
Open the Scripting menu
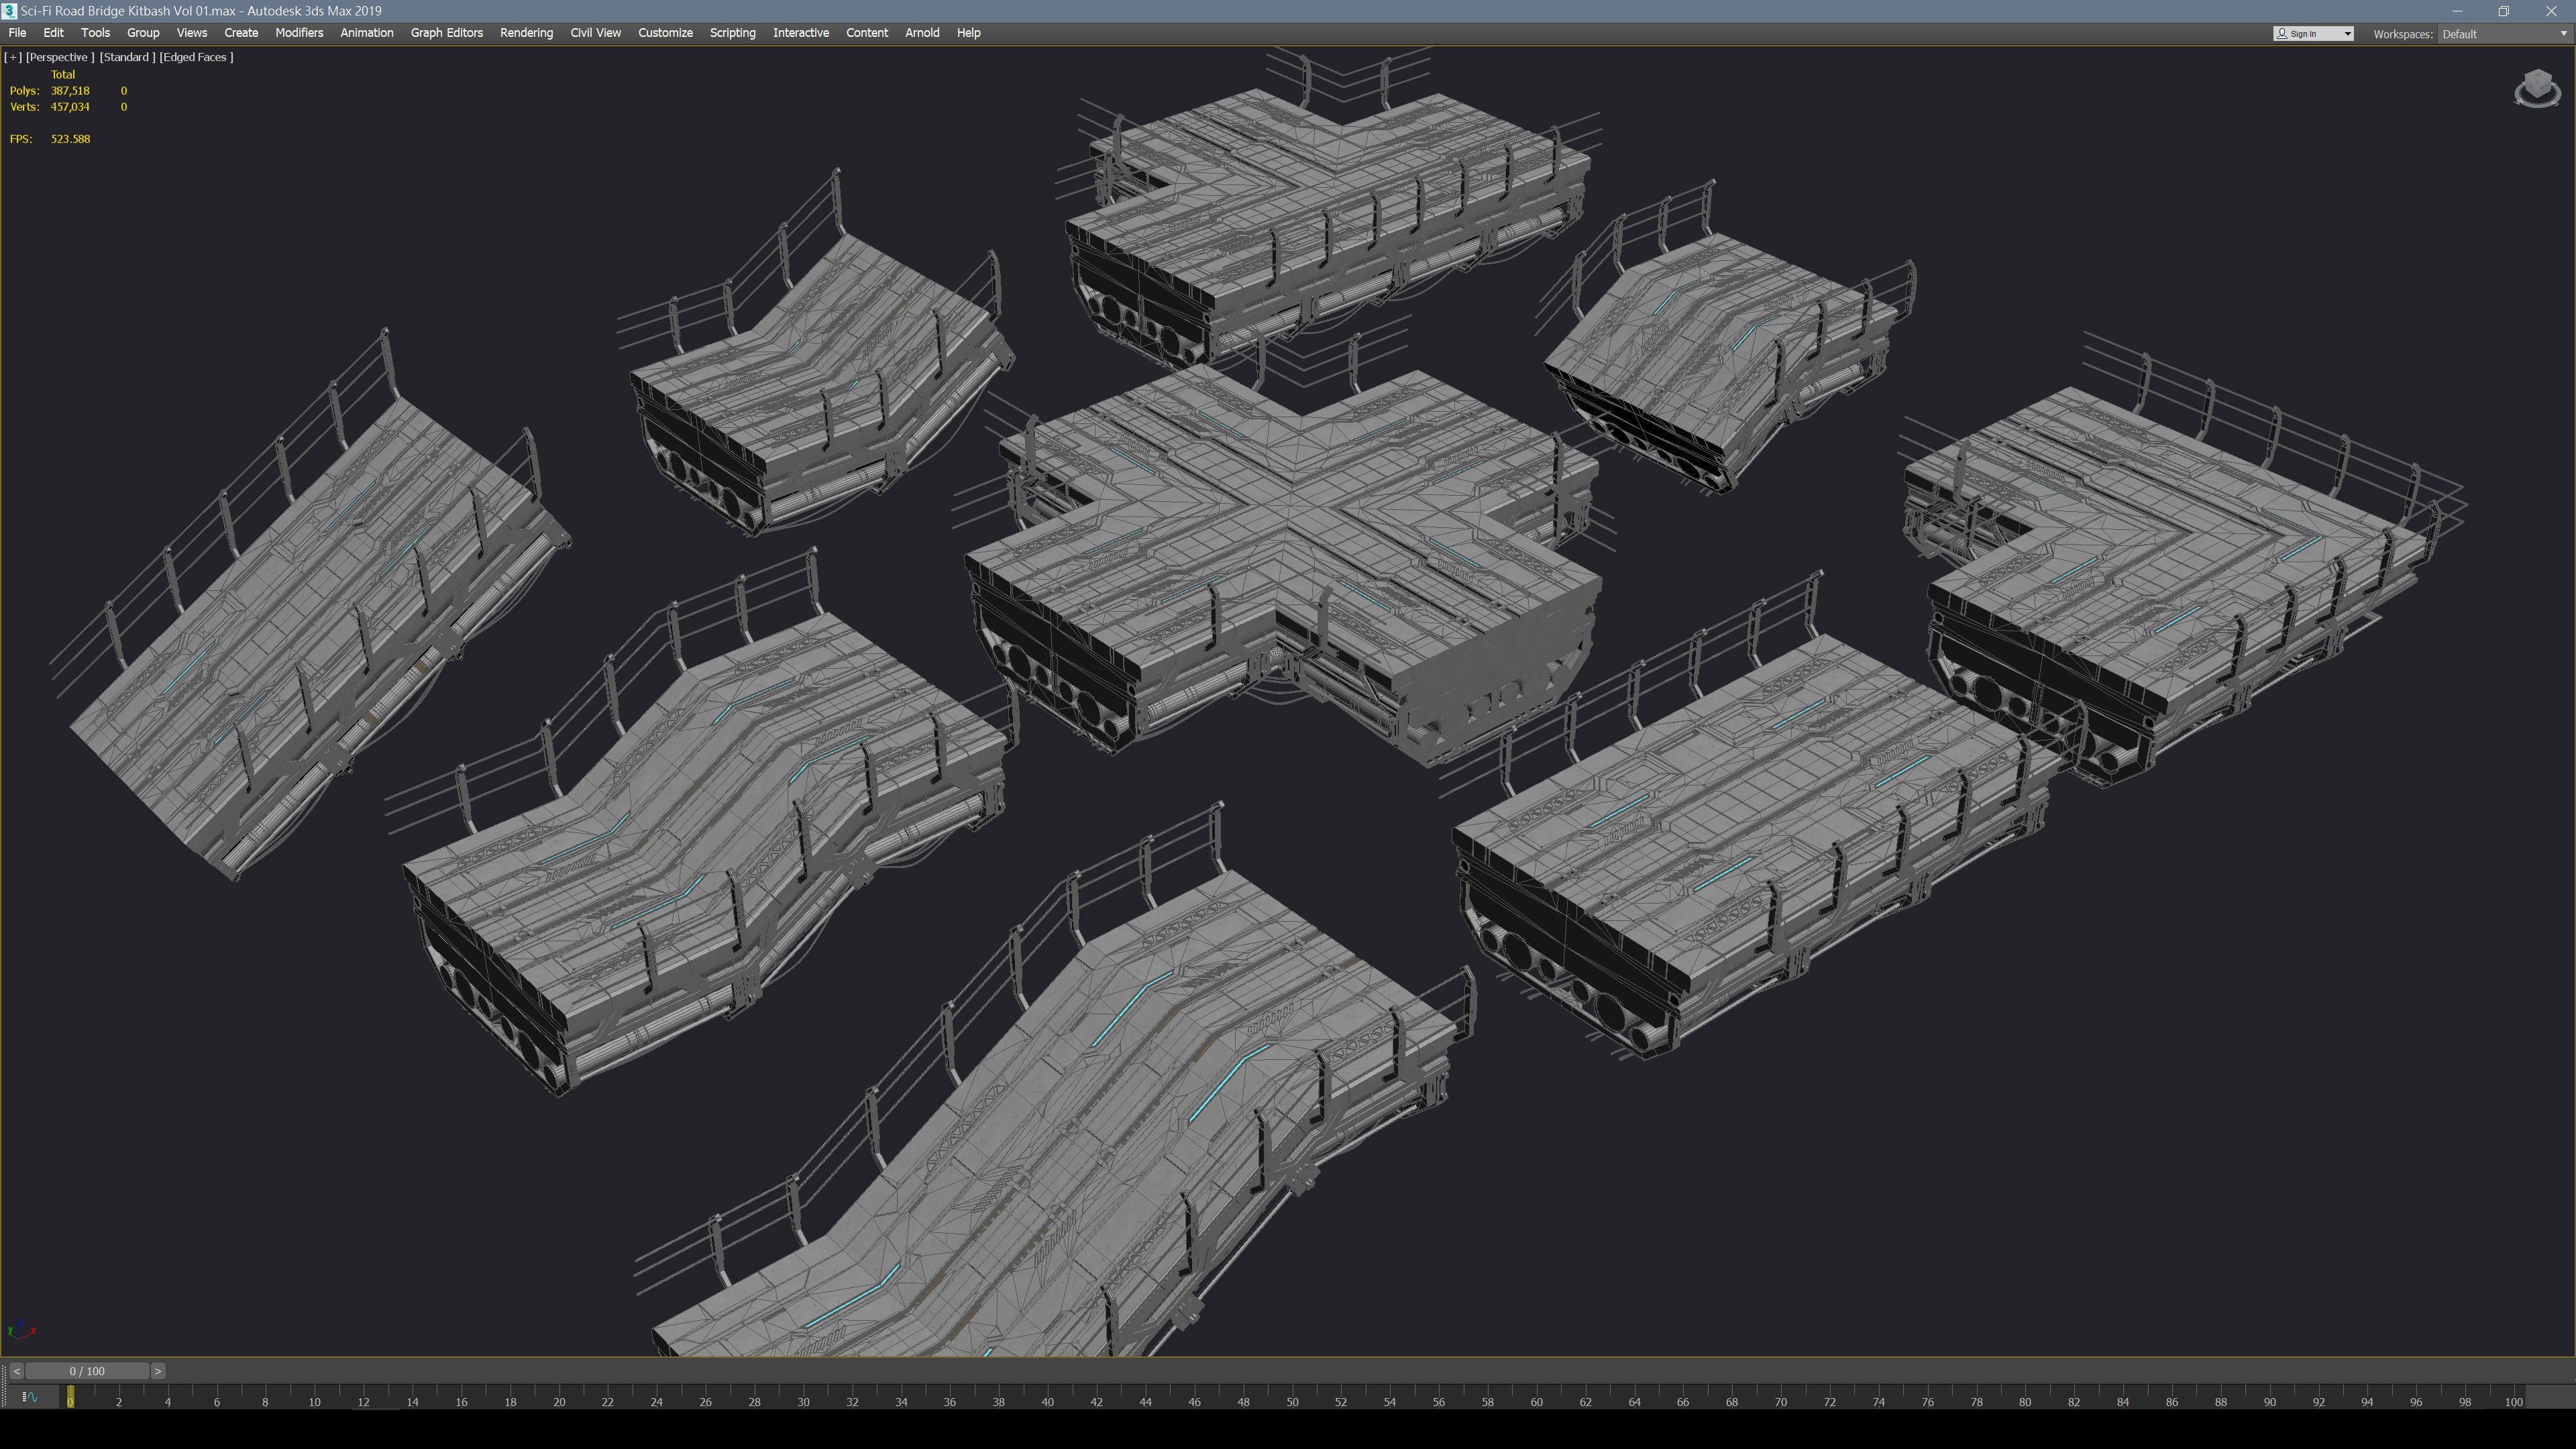tap(732, 33)
